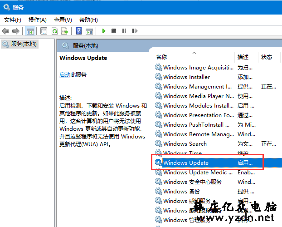Click the 服务 title bar gear icon
This screenshot has height=227, width=282.
pos(7,7)
